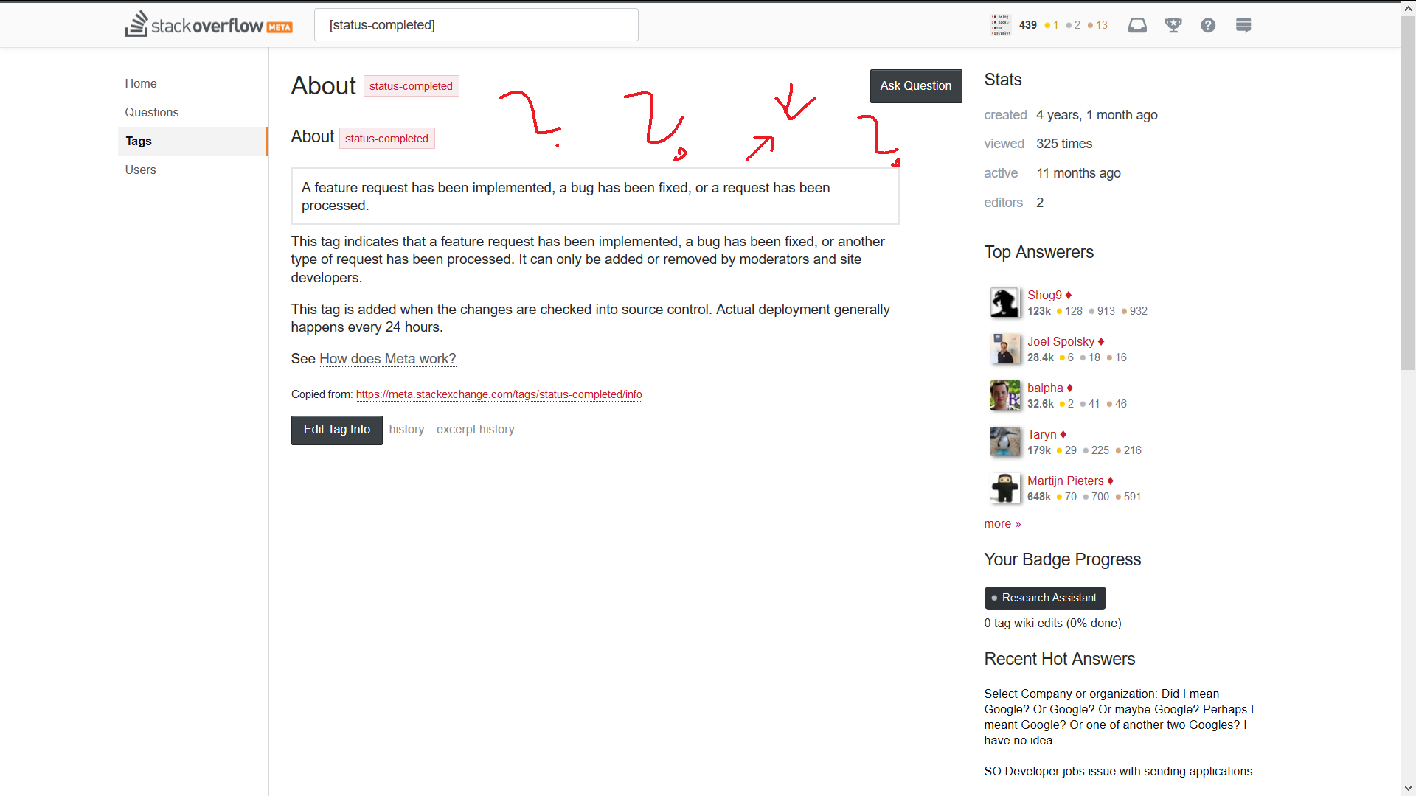Click the Ask Question button
The width and height of the screenshot is (1416, 796).
[915, 86]
